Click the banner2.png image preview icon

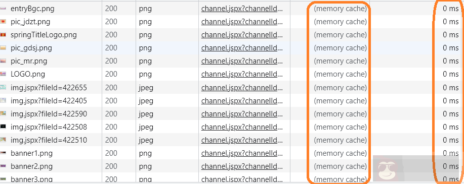pyautogui.click(x=3, y=166)
